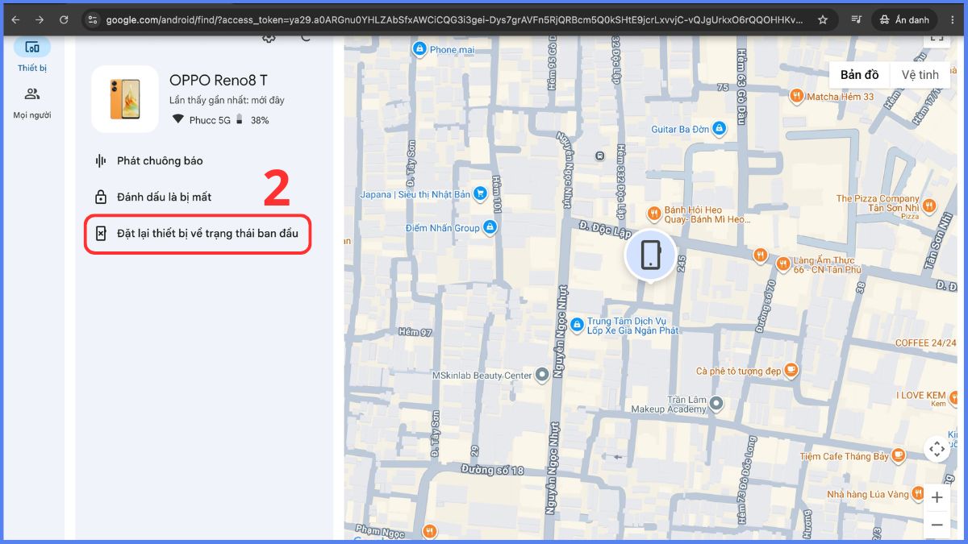
Task: Click the Ẩn danh incognito button
Action: click(x=903, y=19)
